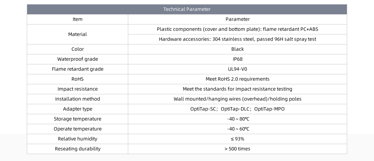The image size is (374, 161).
Task: Click the Wall mounted/hanging wires value
Action: point(238,99)
